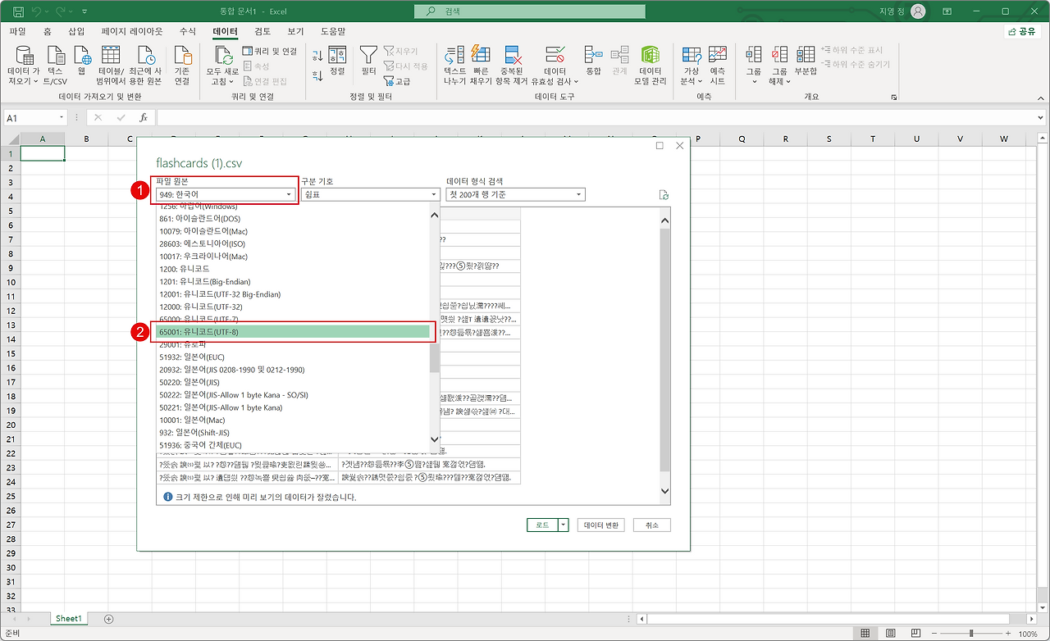Click the 데이터 변환 (Transform Data) button
Screen dimensions: 1050x641
601,525
